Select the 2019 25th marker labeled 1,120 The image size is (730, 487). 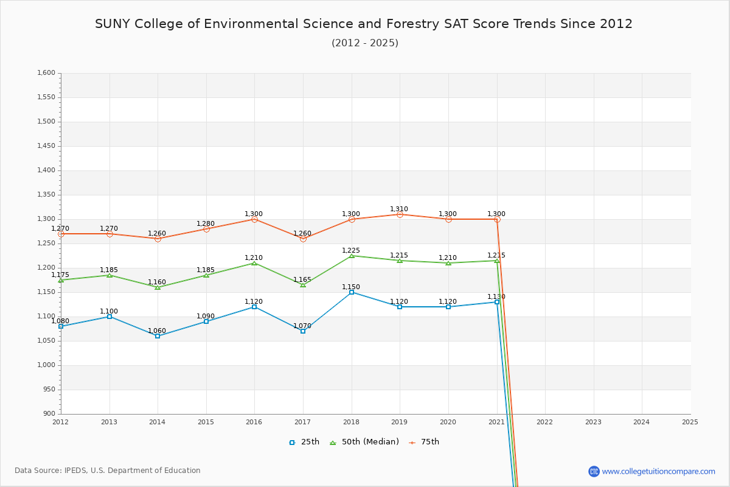tap(400, 307)
